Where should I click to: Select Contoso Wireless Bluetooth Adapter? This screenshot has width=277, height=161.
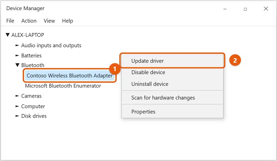click(x=70, y=76)
